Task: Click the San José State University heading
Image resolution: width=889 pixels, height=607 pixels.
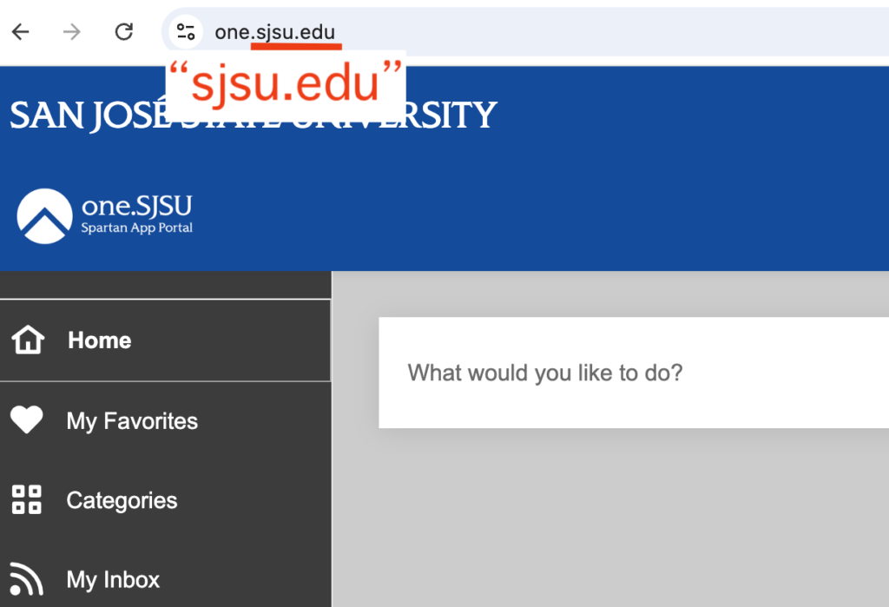Action: click(x=254, y=115)
